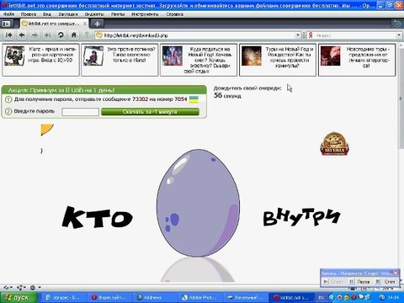404x303 pixels.
Task: Click Старт in the recorder window
Action: [333, 281]
